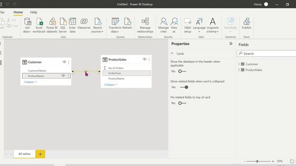Select the All tables layout tab
The width and height of the screenshot is (296, 166).
tap(25, 154)
